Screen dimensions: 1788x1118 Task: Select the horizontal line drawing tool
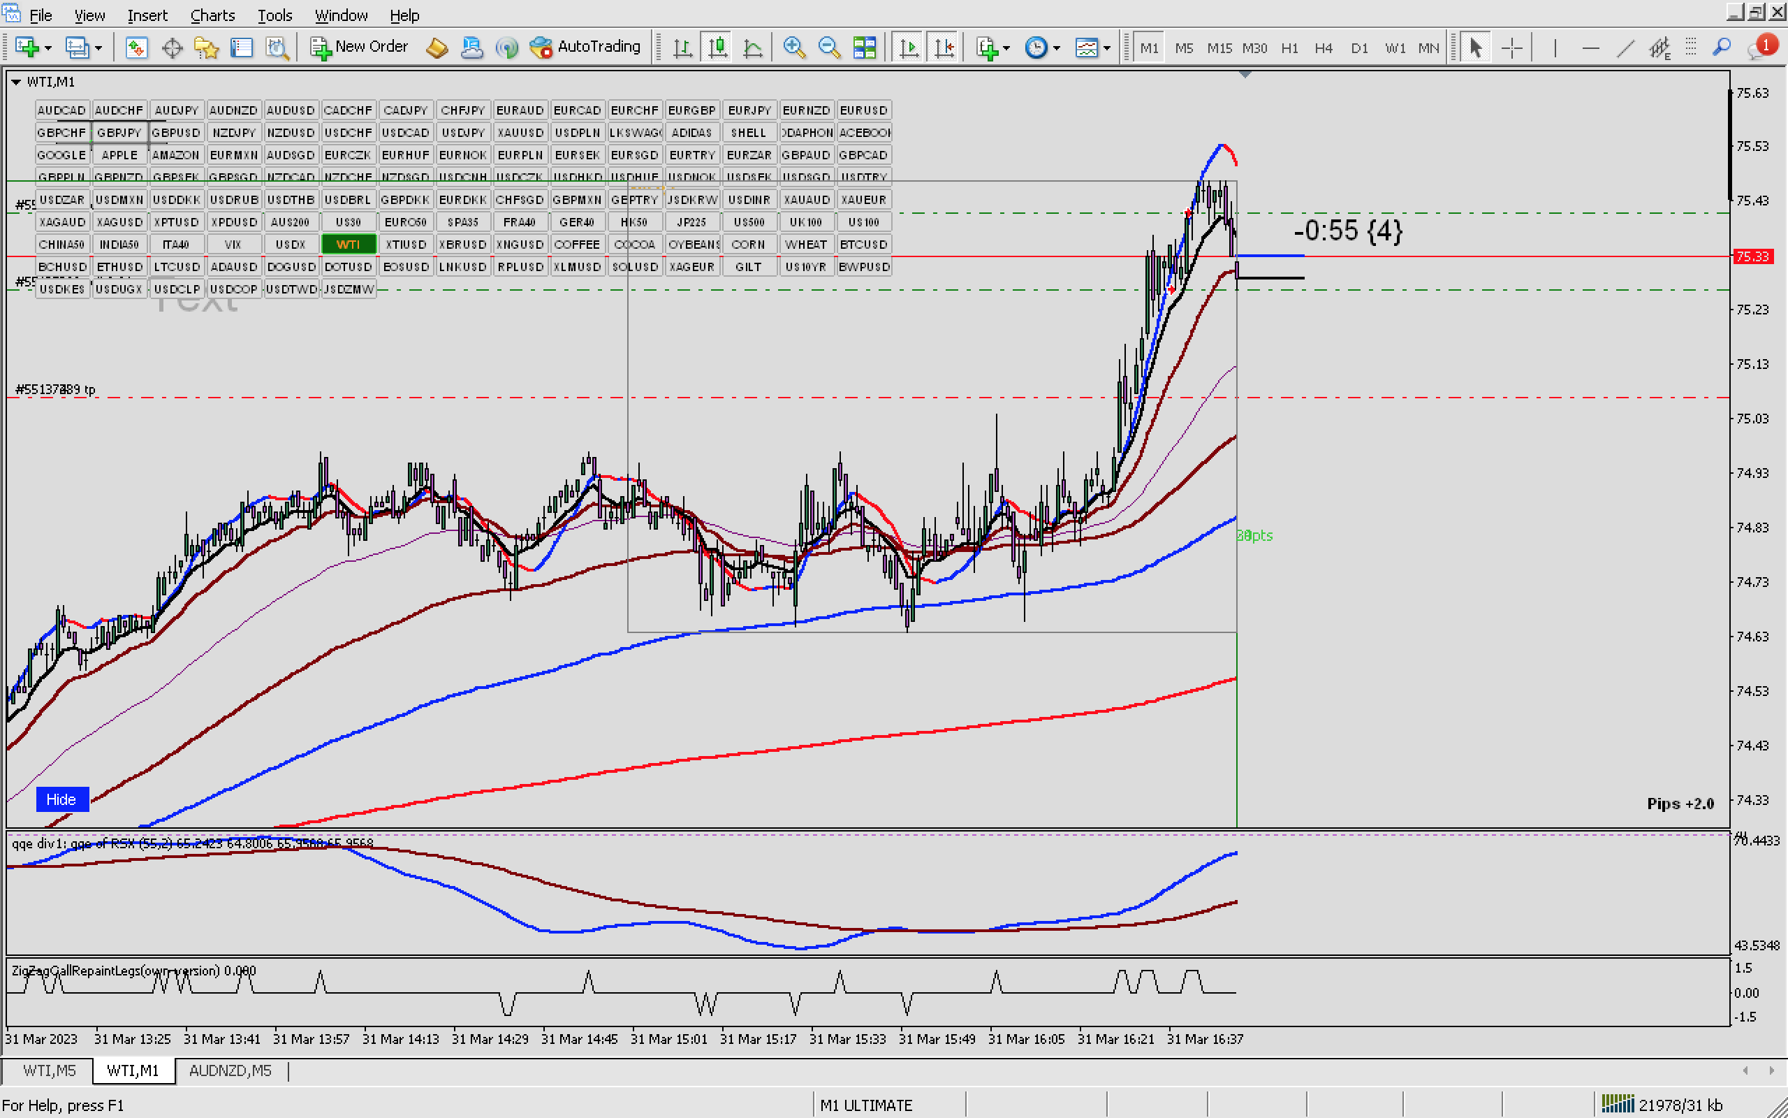pos(1590,48)
